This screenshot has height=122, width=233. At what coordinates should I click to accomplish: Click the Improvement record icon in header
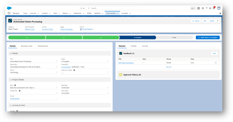pos(10,21)
